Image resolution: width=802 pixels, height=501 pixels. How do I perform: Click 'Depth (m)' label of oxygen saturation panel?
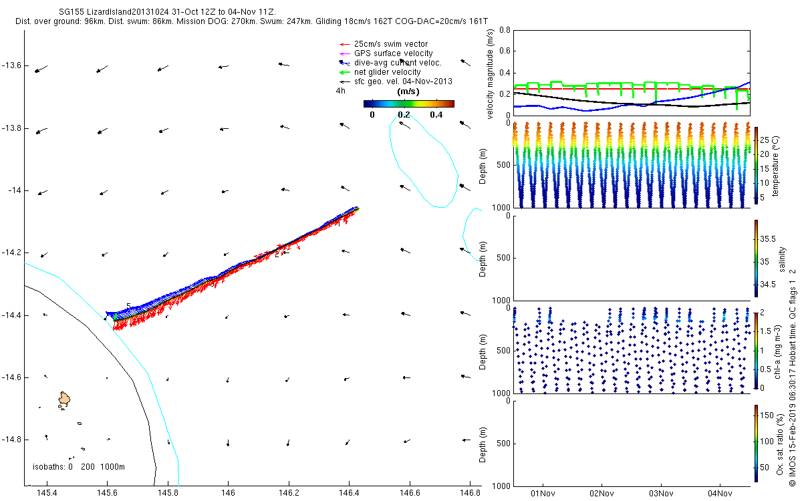(482, 443)
